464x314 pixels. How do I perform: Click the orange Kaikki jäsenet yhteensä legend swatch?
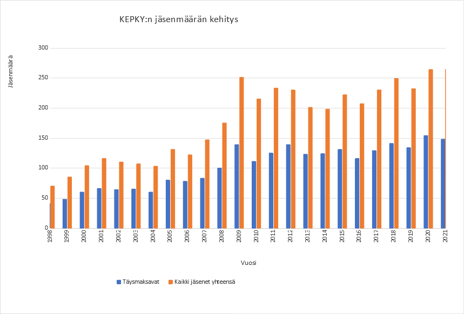(171, 282)
